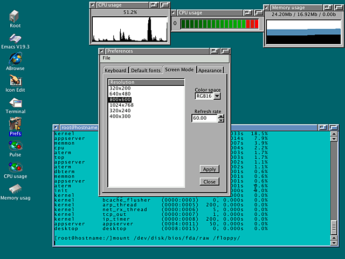Expand the Color space dropdown arrow
Viewport: 345px width, 259px height.
(x=217, y=96)
